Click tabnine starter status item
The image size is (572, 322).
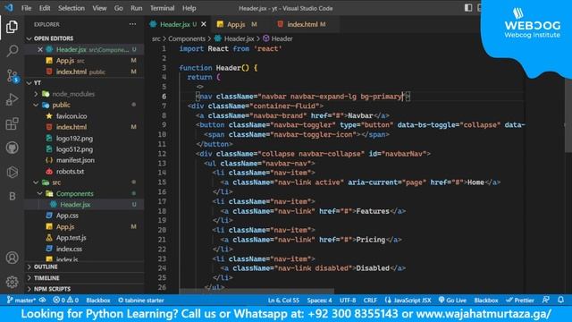click(141, 301)
